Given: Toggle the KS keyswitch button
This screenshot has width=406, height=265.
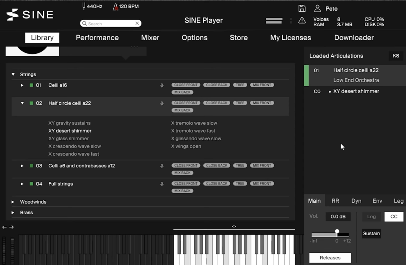Looking at the screenshot, I should tap(396, 56).
